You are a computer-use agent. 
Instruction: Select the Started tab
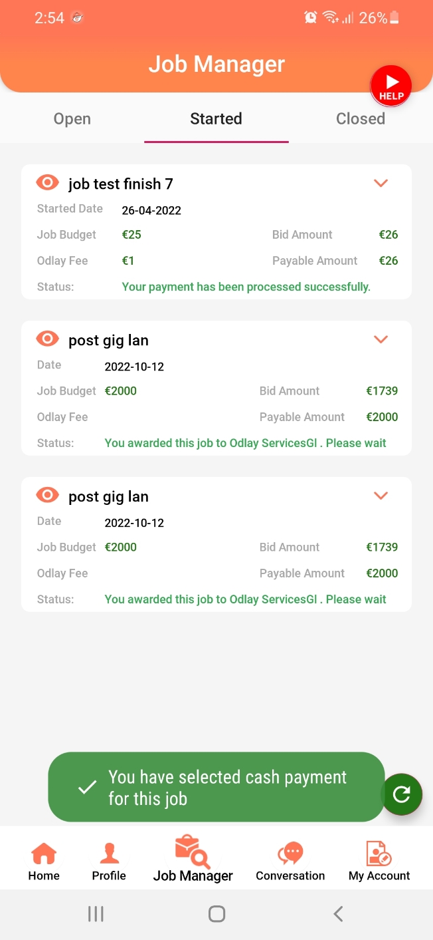point(216,119)
